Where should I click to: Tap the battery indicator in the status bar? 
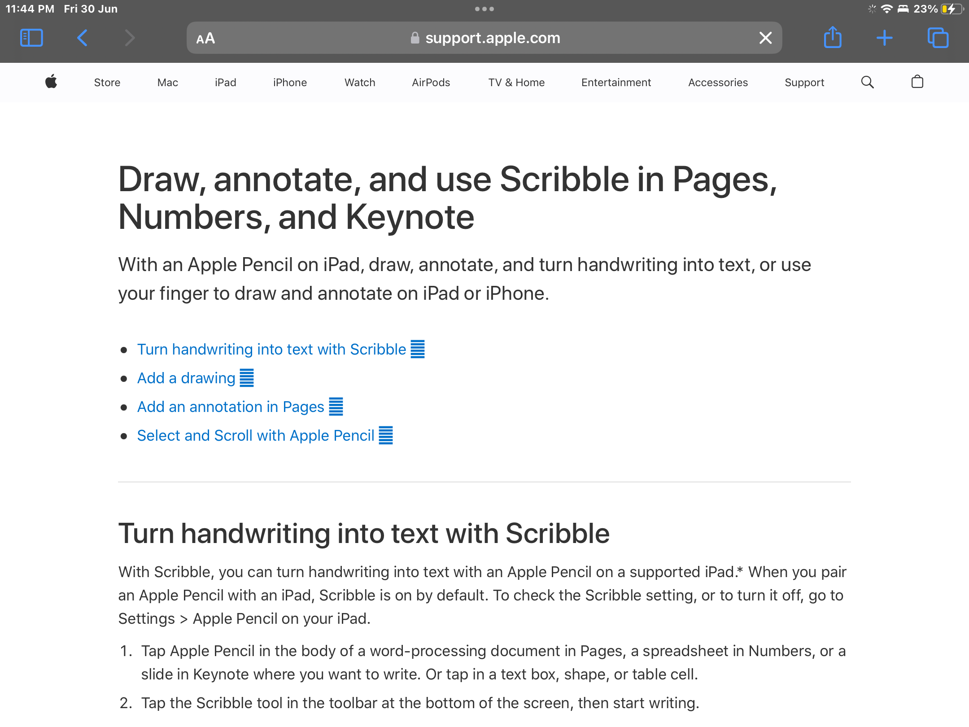(952, 9)
